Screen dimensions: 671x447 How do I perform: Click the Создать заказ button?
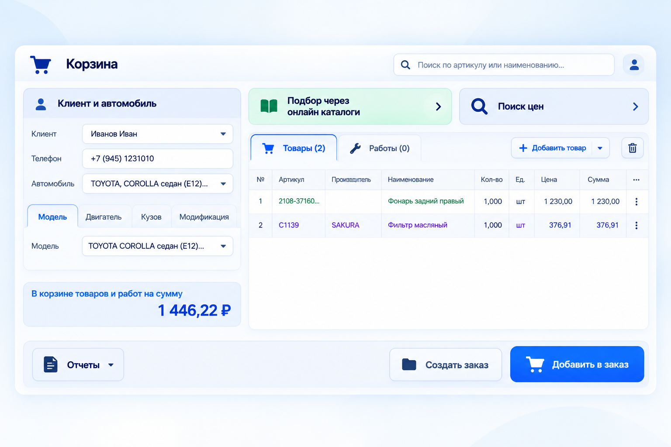tap(446, 364)
